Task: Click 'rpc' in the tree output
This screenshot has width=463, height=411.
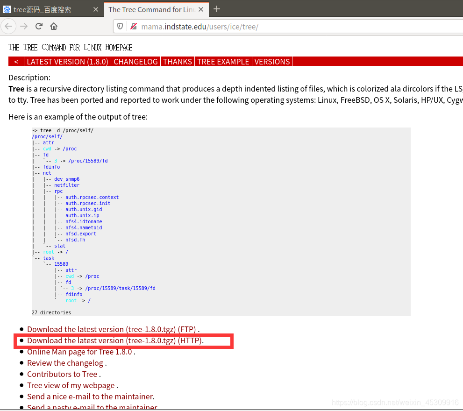Action: [58, 191]
